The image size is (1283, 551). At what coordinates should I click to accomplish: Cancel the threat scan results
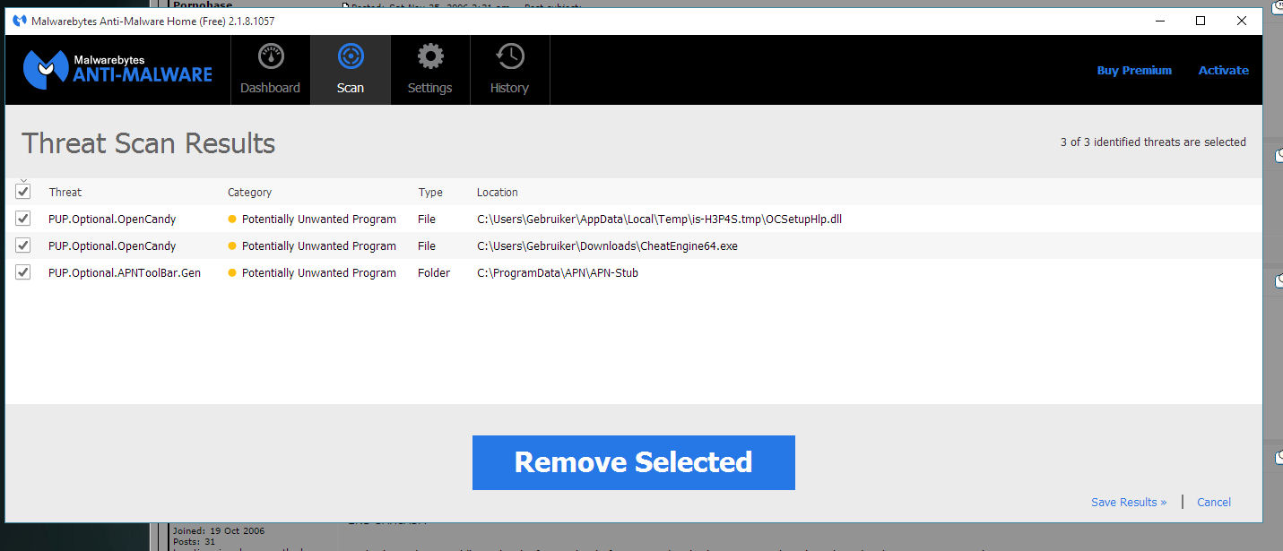point(1214,502)
